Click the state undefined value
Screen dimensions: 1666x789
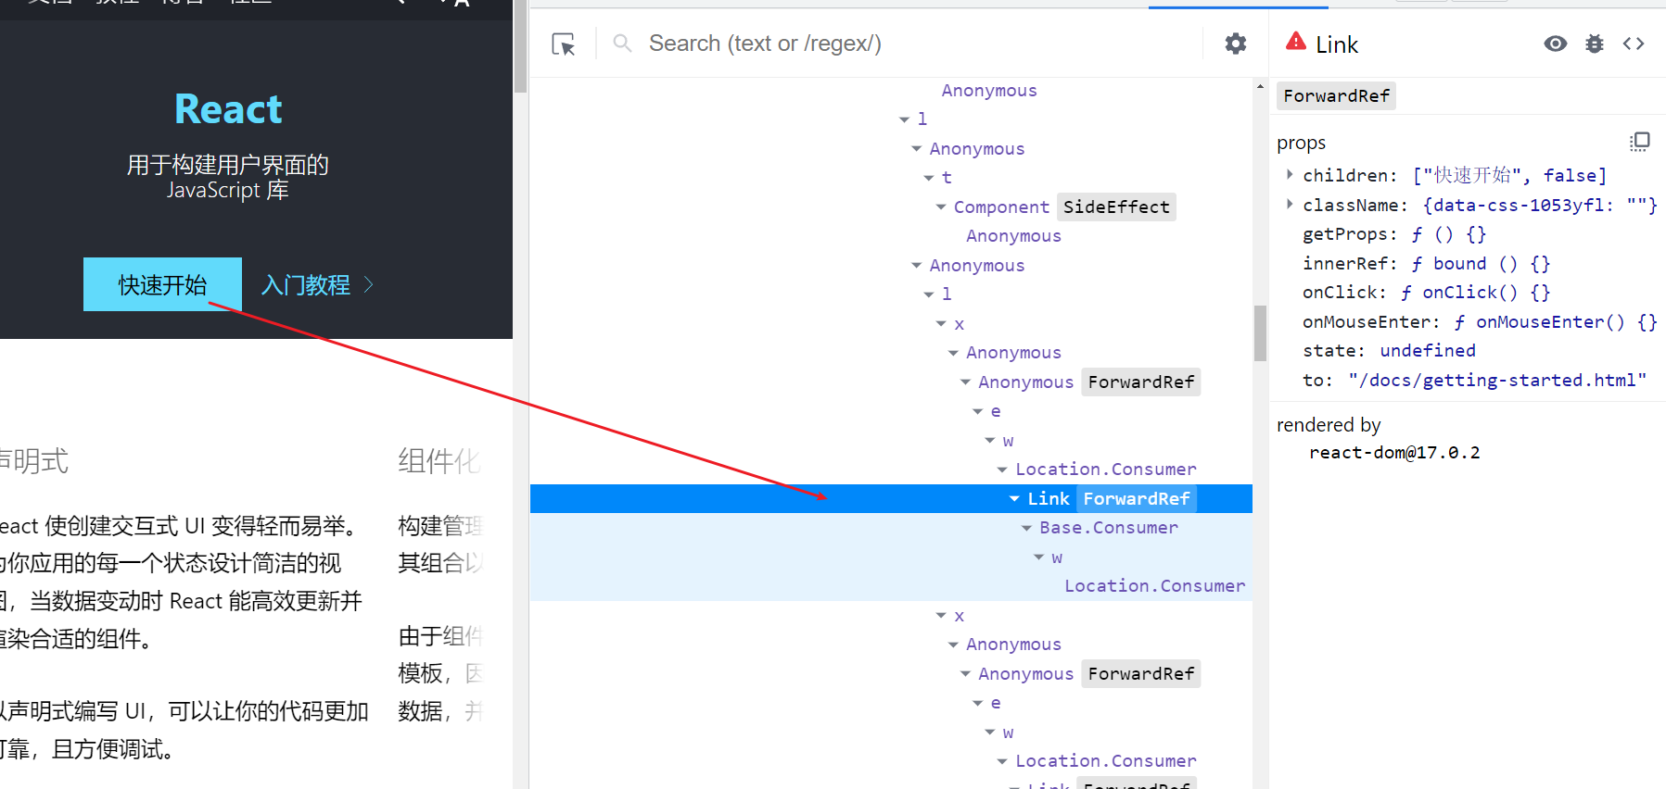[1428, 351]
